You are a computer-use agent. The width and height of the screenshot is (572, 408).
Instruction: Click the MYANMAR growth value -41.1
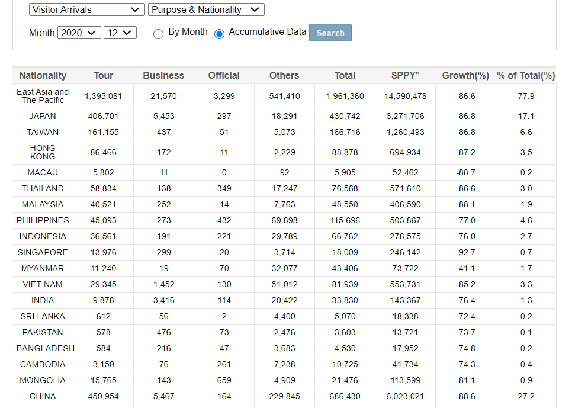pyautogui.click(x=465, y=269)
